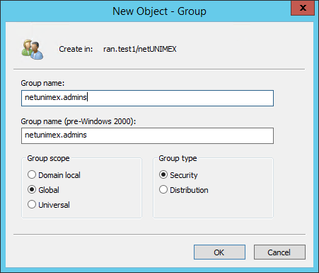Focus the pre-Windows 2000 group name field

(147, 135)
